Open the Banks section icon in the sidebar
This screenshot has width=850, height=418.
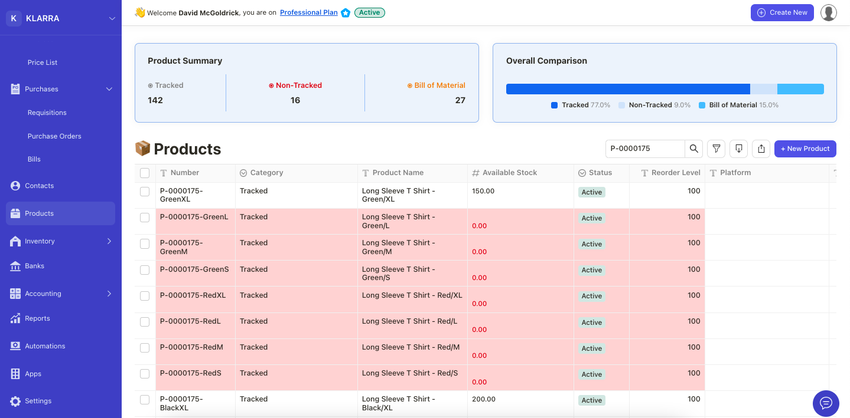click(14, 266)
